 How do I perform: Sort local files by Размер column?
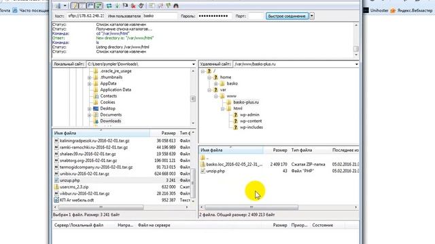(164, 134)
